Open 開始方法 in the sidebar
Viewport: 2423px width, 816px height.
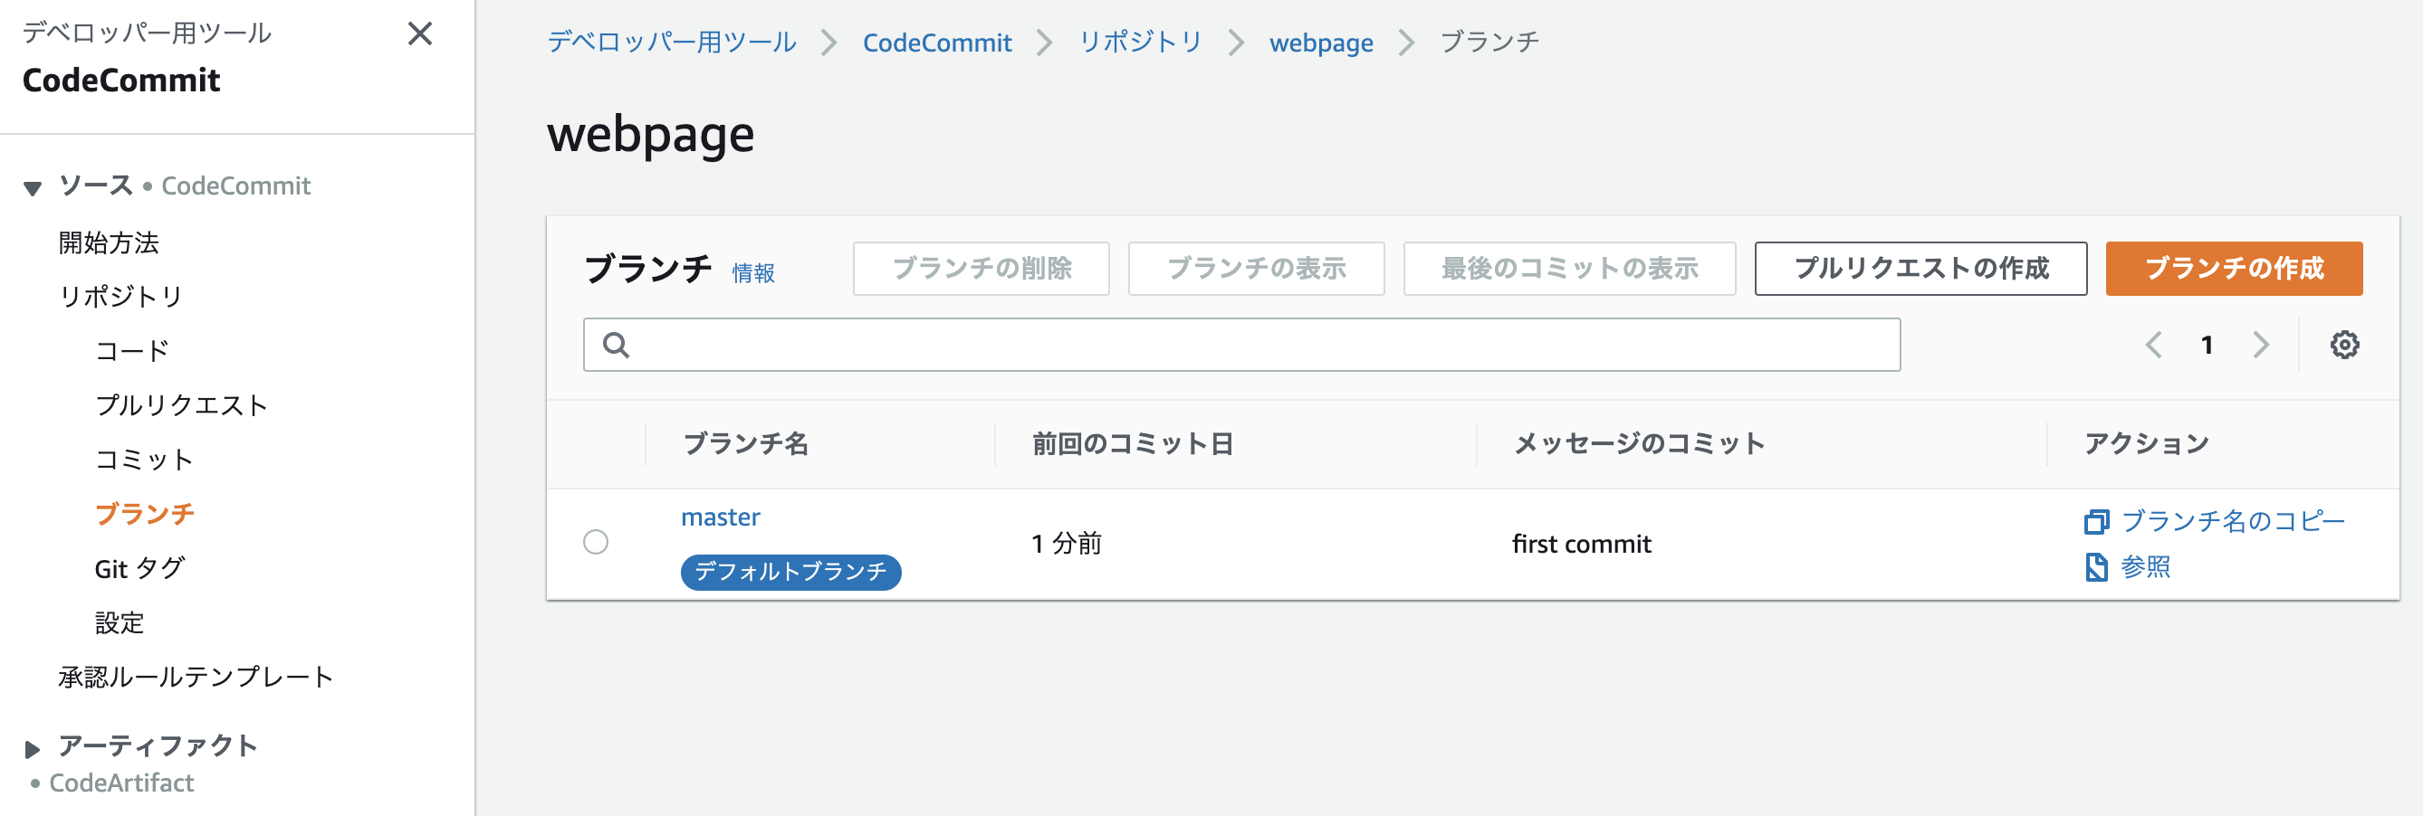coord(110,242)
